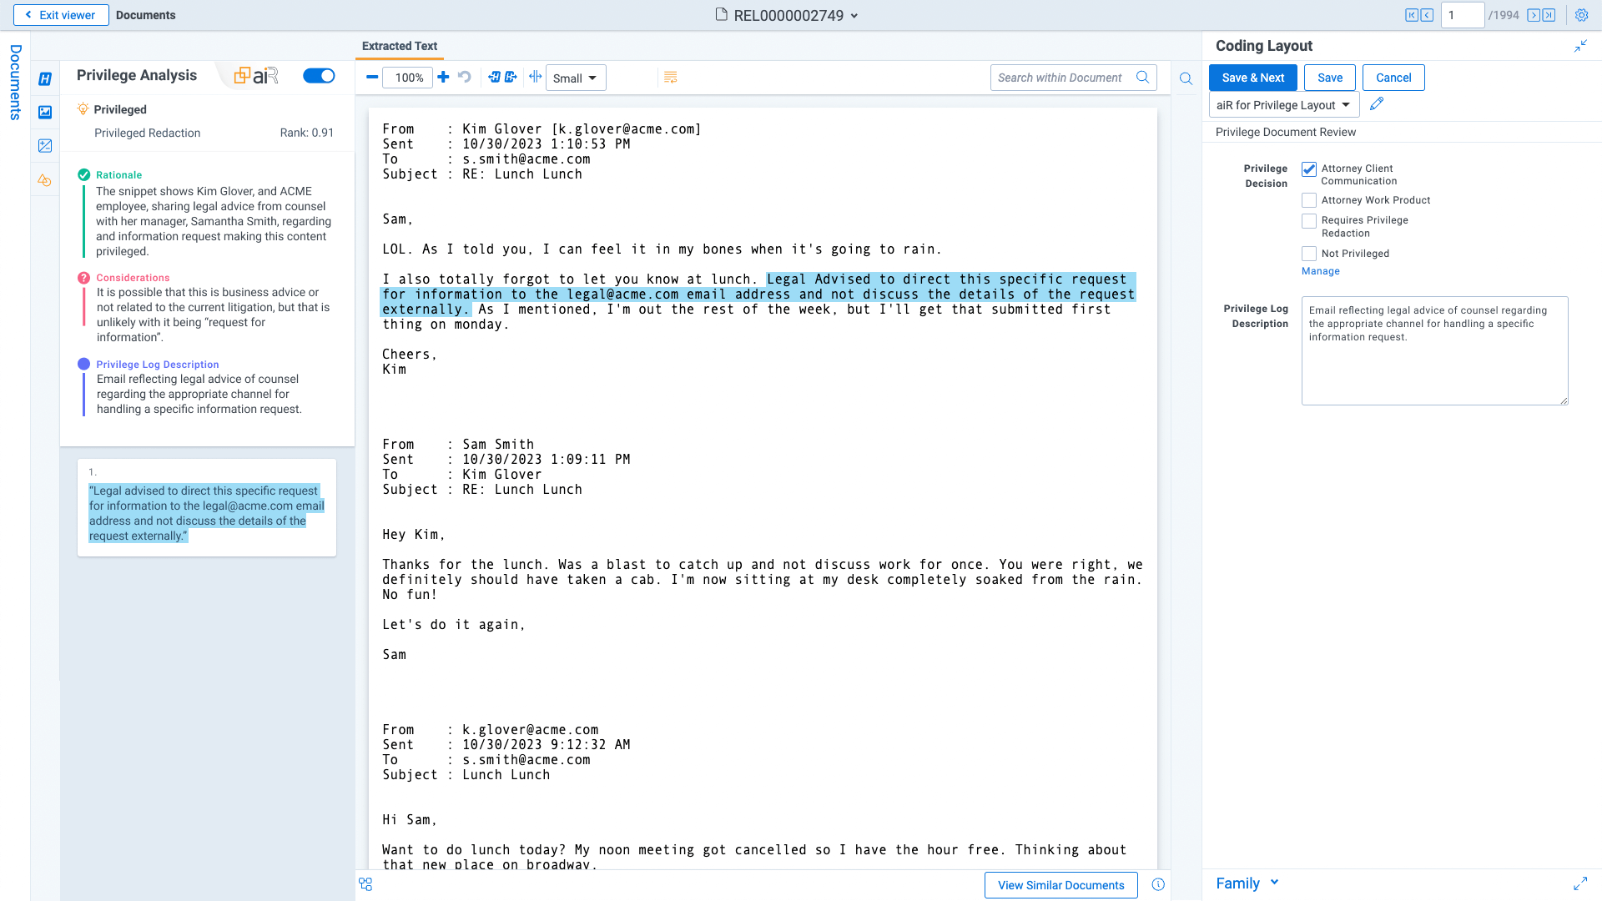Select the Extracted Text tab
This screenshot has height=901, width=1602.
point(400,46)
